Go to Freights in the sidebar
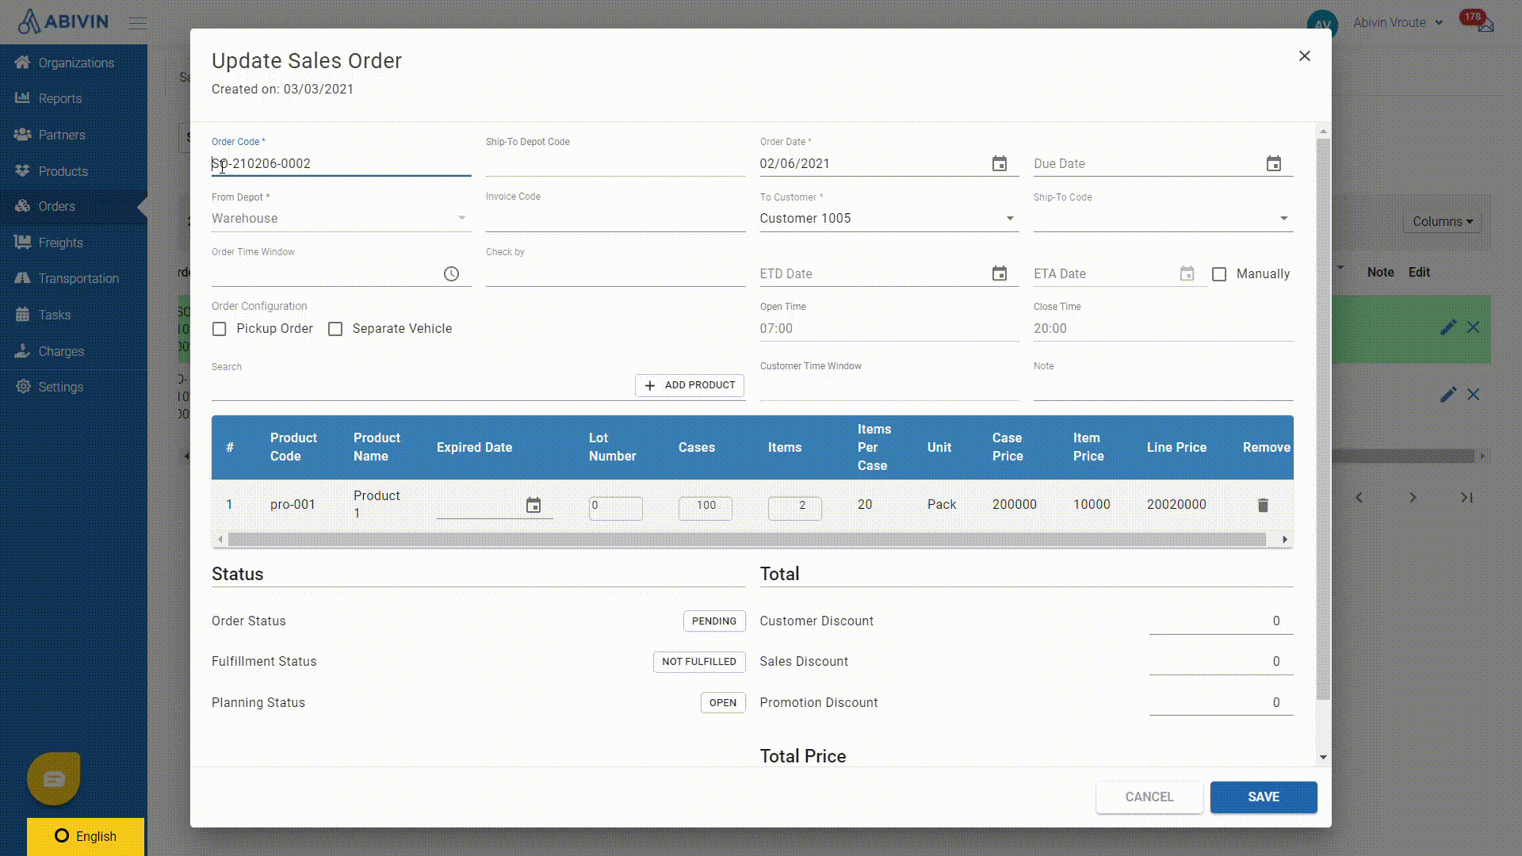The width and height of the screenshot is (1522, 856). click(x=60, y=243)
